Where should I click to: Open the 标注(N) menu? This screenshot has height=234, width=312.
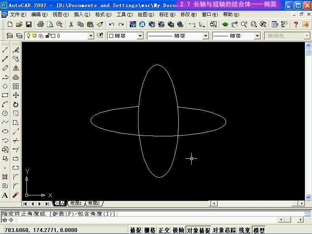click(167, 15)
